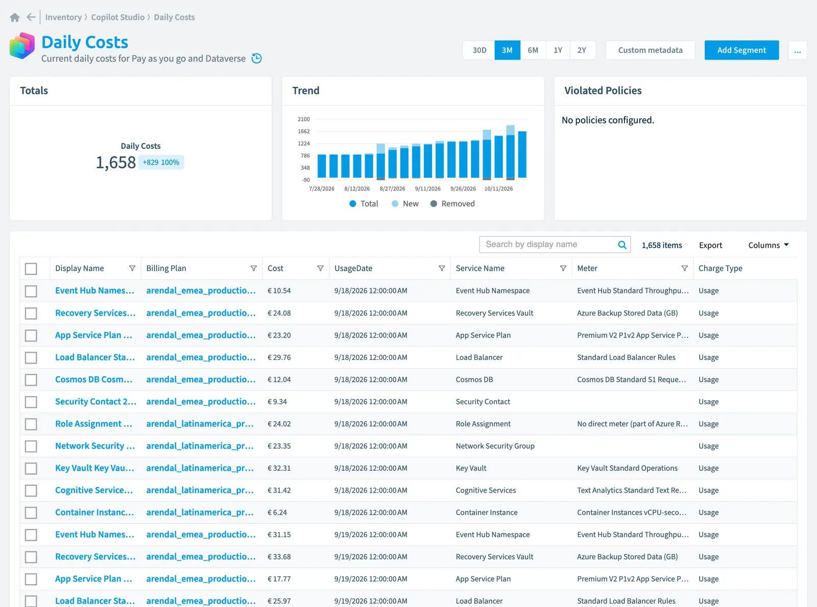The width and height of the screenshot is (817, 607).
Task: Click the Add Segment button
Action: pos(741,50)
